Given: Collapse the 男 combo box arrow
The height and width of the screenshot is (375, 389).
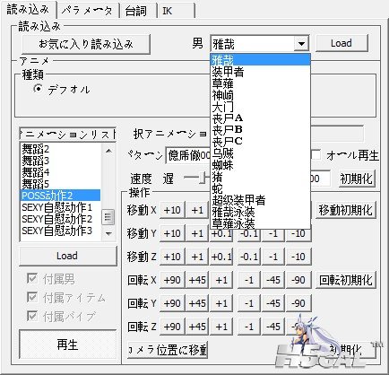Looking at the screenshot, I should tap(301, 44).
